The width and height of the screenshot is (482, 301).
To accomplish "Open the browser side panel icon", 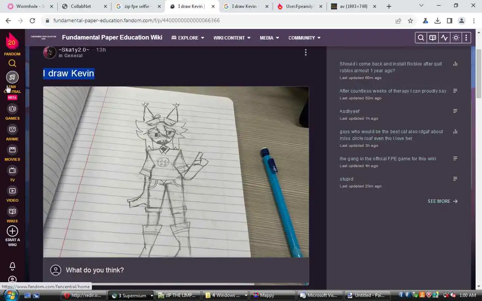I will 450,21.
